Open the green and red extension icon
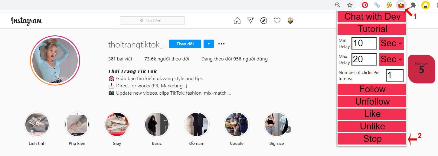This screenshot has width=438, height=156. [x=389, y=5]
